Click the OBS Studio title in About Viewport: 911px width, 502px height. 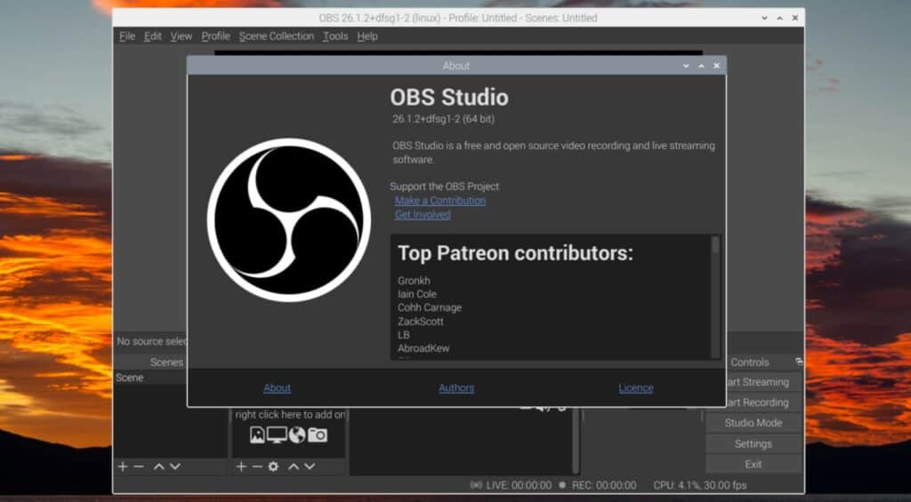[449, 97]
